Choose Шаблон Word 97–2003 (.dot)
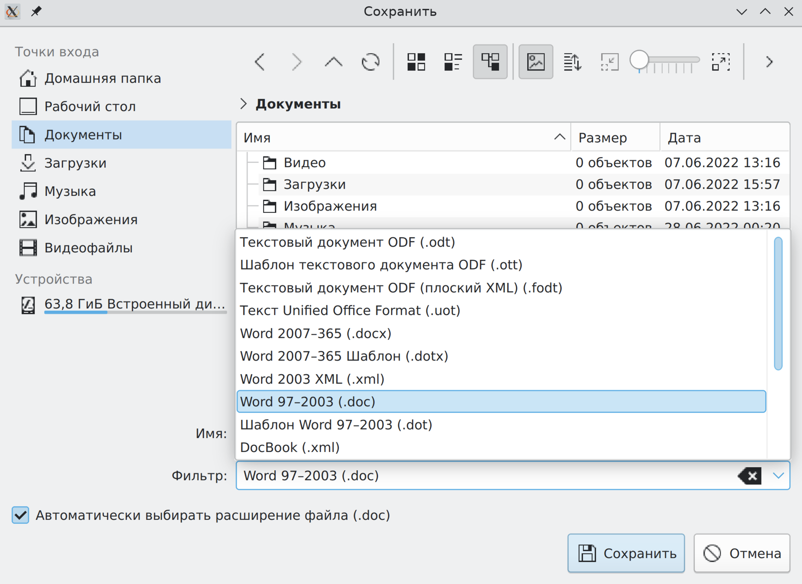802x584 pixels. [501, 425]
